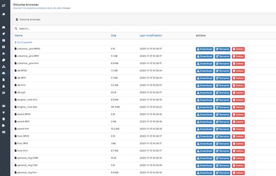Open Services icon in sidebar
Screen dimensions: 276x176
[x=4, y=47]
